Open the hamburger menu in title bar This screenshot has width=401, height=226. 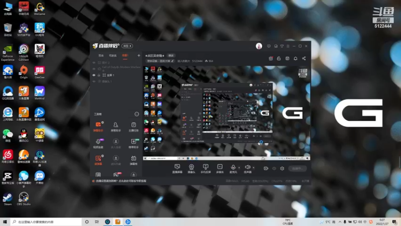(288, 46)
